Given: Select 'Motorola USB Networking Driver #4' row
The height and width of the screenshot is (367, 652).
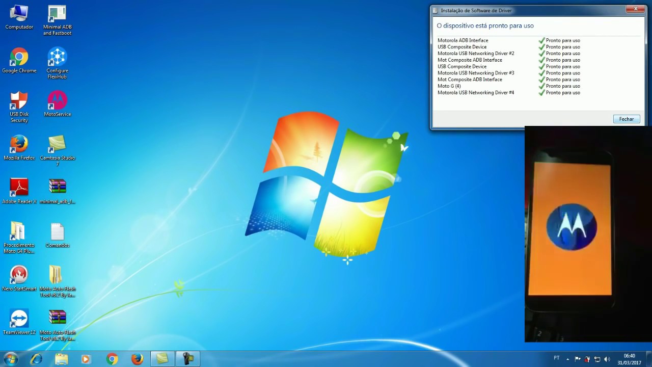Looking at the screenshot, I should (509, 93).
